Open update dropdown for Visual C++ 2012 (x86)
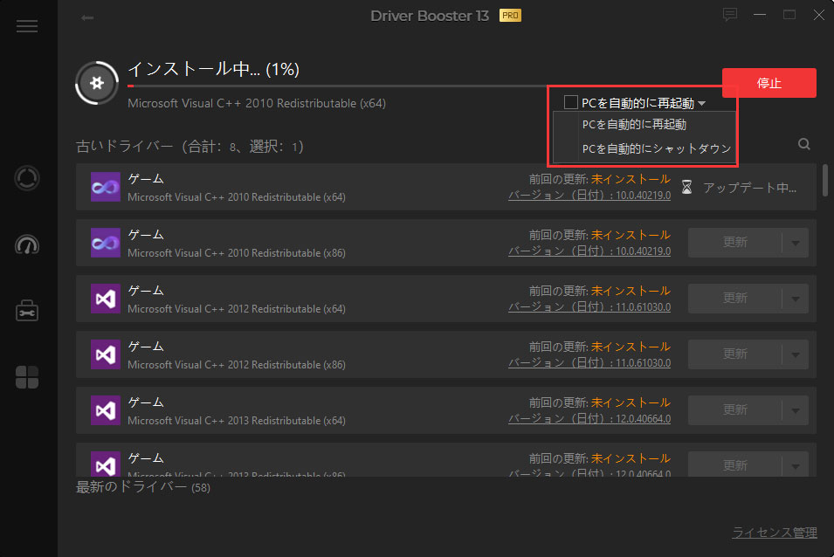 (796, 354)
